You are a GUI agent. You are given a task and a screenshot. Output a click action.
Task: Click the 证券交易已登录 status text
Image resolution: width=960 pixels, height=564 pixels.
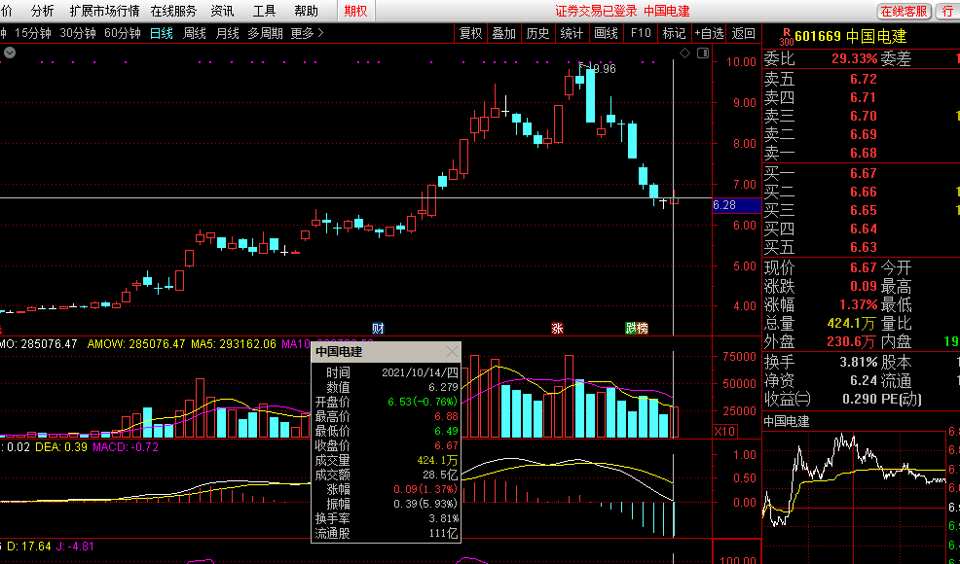pos(596,11)
